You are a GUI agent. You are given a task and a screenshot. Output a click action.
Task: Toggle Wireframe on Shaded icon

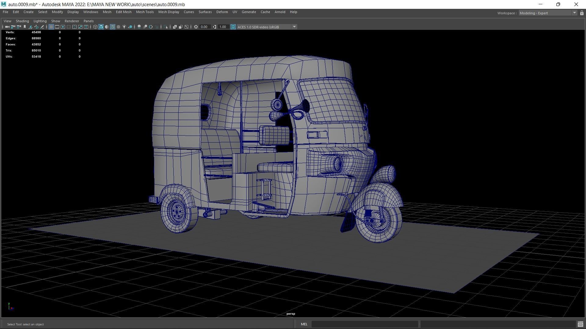(113, 27)
